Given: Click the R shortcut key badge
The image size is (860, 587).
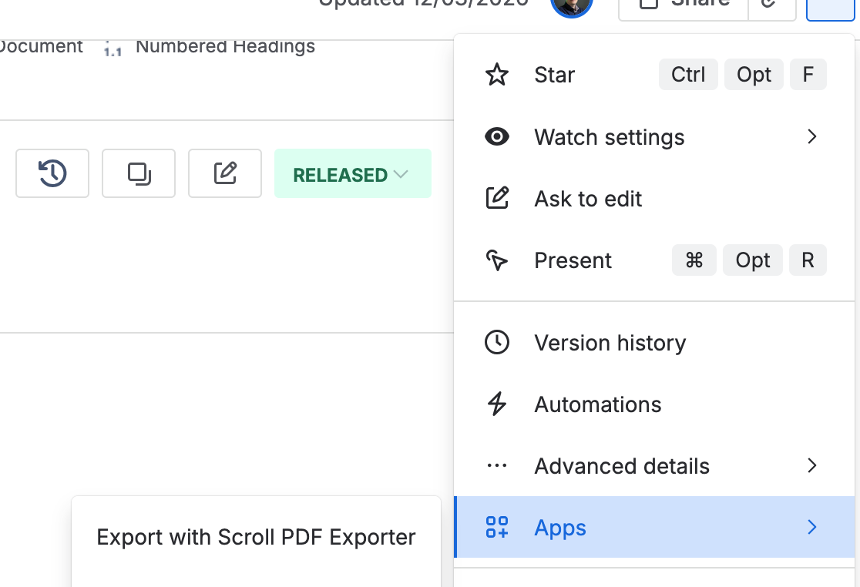Looking at the screenshot, I should tap(808, 260).
